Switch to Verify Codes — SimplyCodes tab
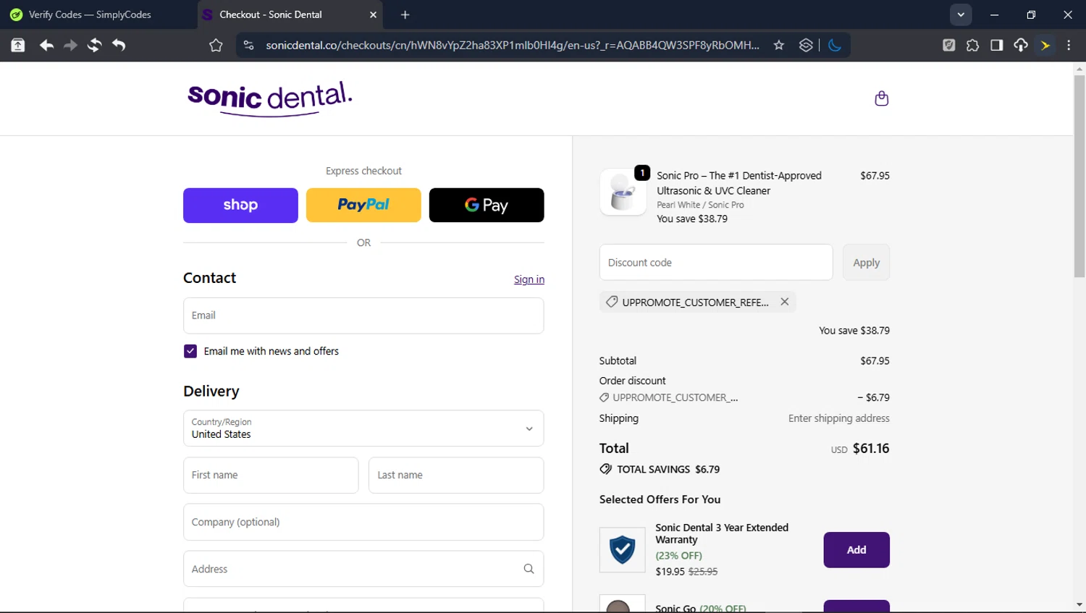The width and height of the screenshot is (1086, 613). coord(90,14)
